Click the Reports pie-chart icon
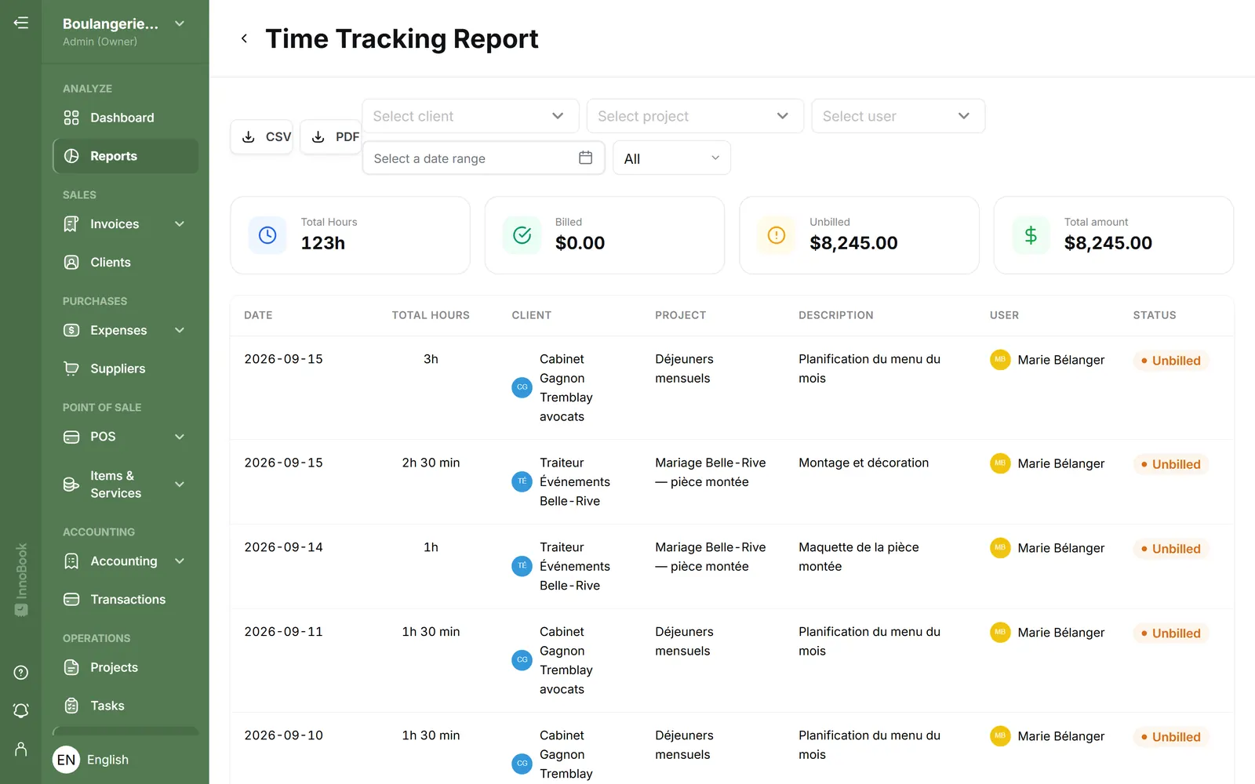The image size is (1255, 784). [71, 156]
